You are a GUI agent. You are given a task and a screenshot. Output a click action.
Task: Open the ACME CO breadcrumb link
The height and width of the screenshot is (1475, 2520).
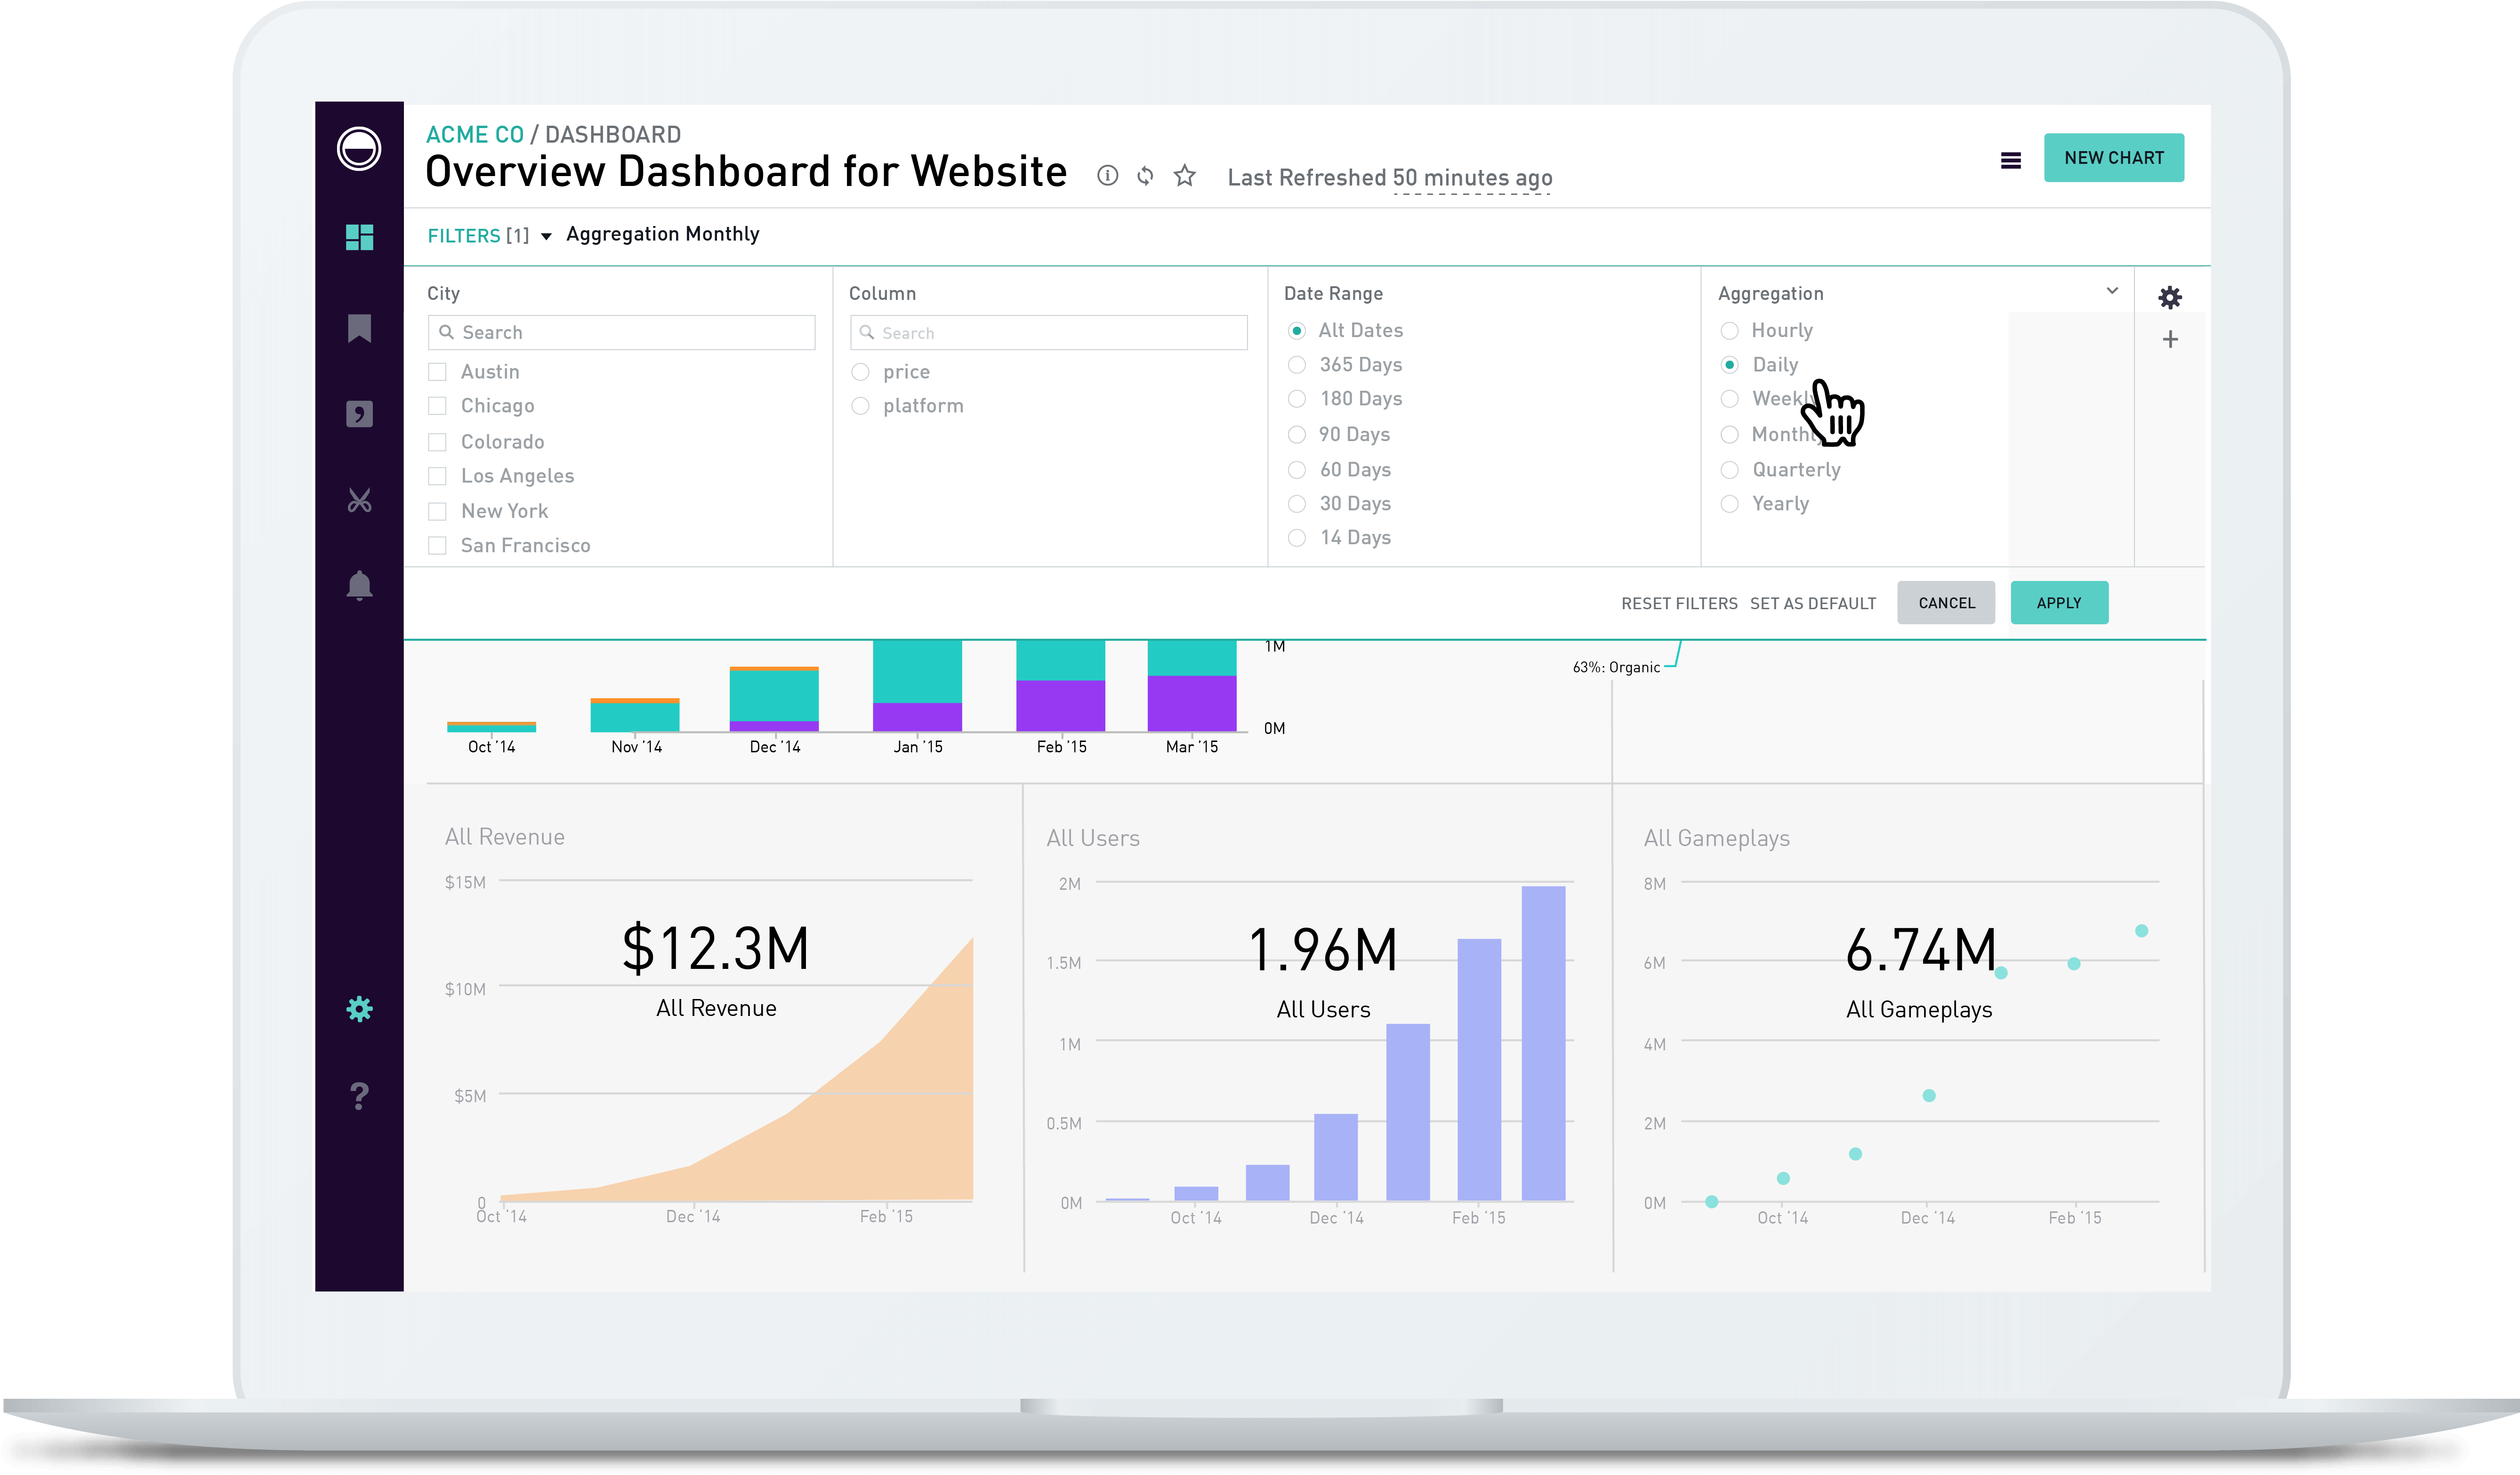(x=475, y=134)
